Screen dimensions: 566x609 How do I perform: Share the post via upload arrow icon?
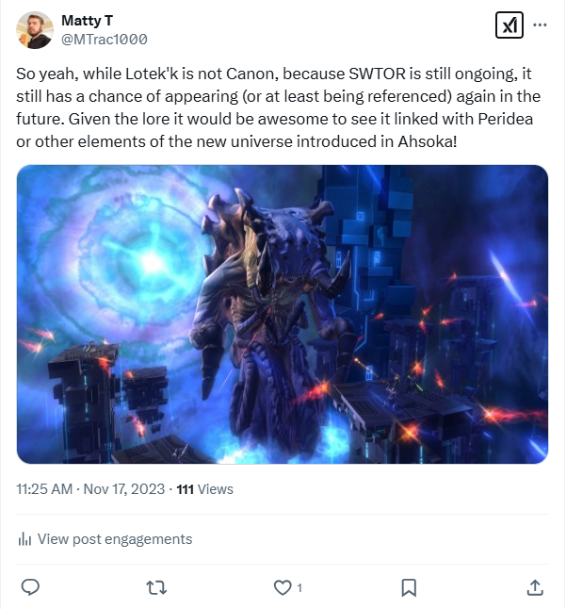pos(535,587)
